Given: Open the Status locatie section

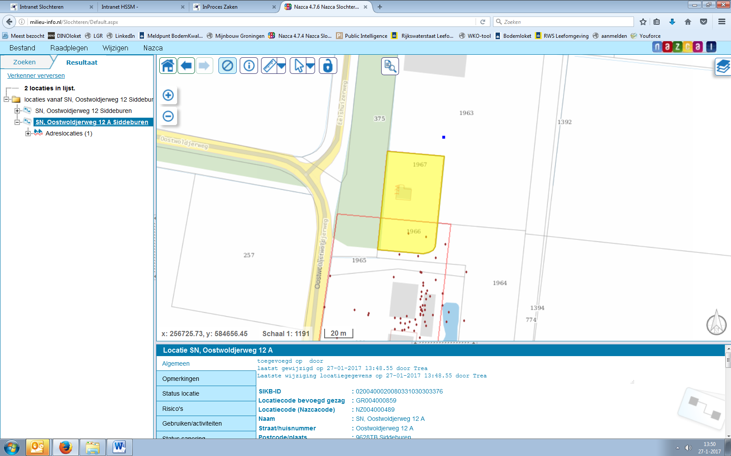Looking at the screenshot, I should click(x=206, y=393).
